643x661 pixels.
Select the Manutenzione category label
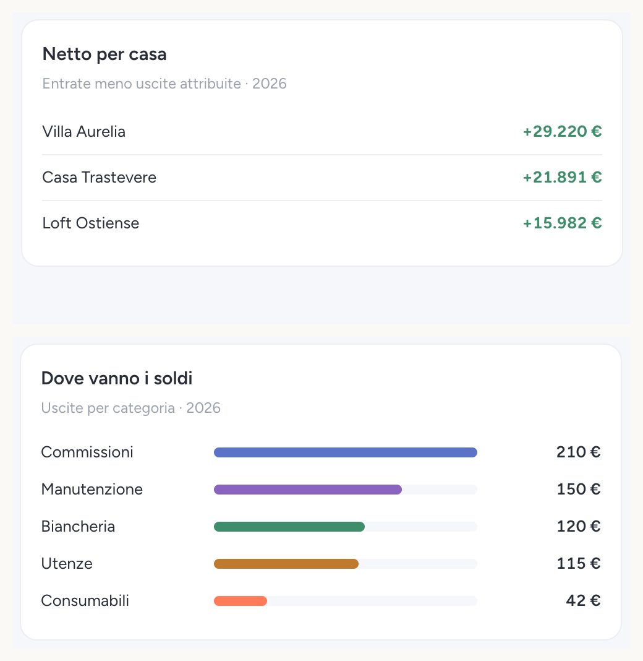(92, 489)
